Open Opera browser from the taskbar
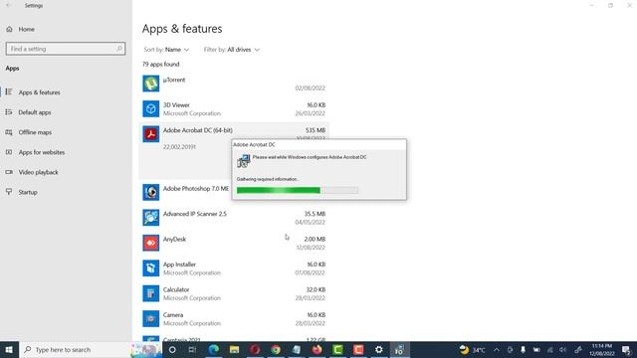This screenshot has width=637, height=358. tap(255, 349)
